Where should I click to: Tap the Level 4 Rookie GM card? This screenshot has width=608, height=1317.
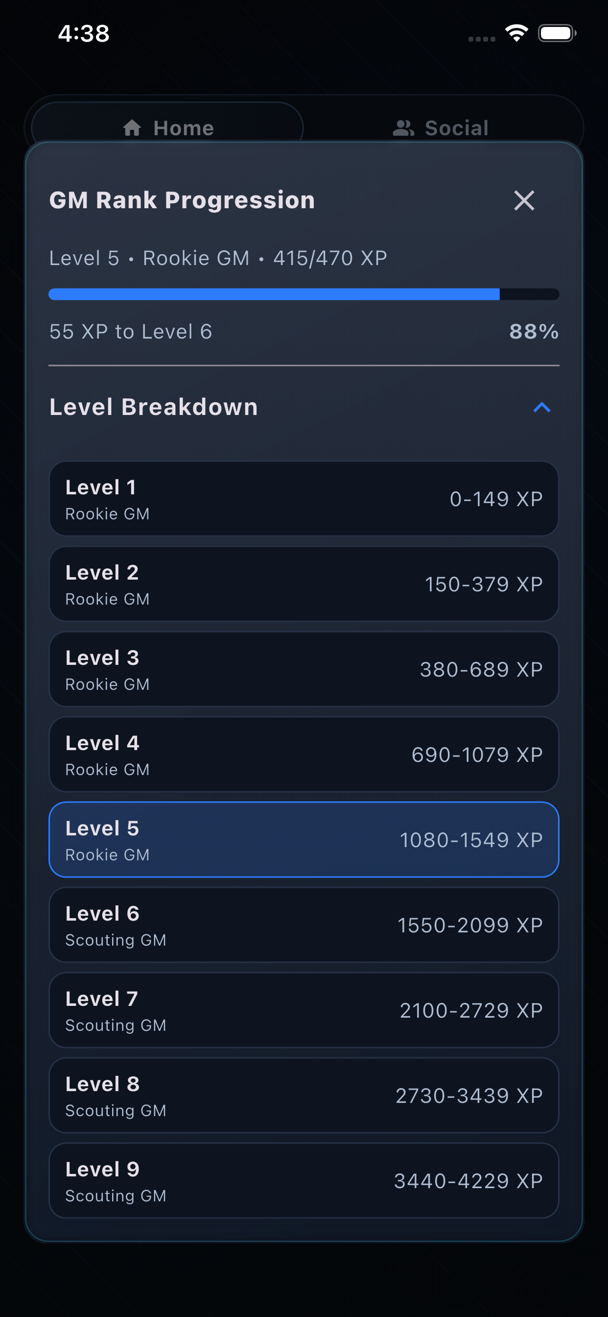(x=304, y=755)
